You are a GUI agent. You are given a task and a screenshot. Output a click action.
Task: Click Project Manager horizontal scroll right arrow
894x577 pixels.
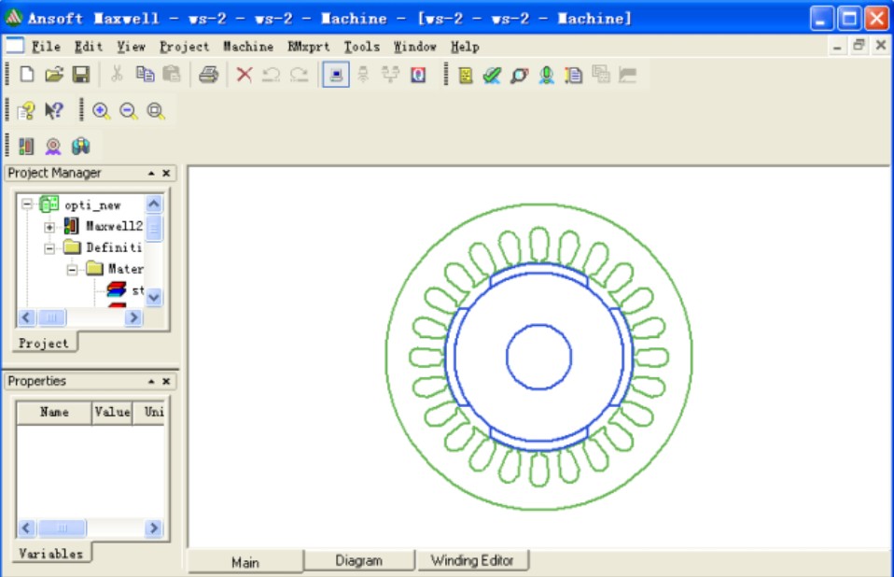(133, 317)
